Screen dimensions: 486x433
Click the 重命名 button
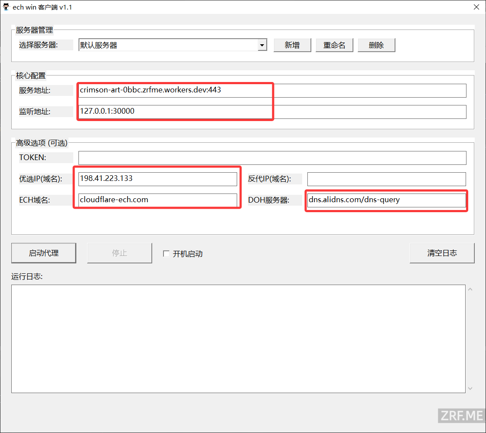[x=334, y=45]
